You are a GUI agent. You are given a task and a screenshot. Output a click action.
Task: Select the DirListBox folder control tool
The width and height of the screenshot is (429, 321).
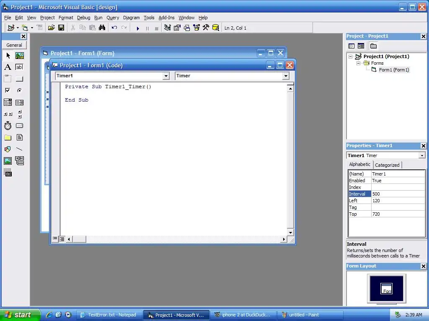tap(8, 137)
